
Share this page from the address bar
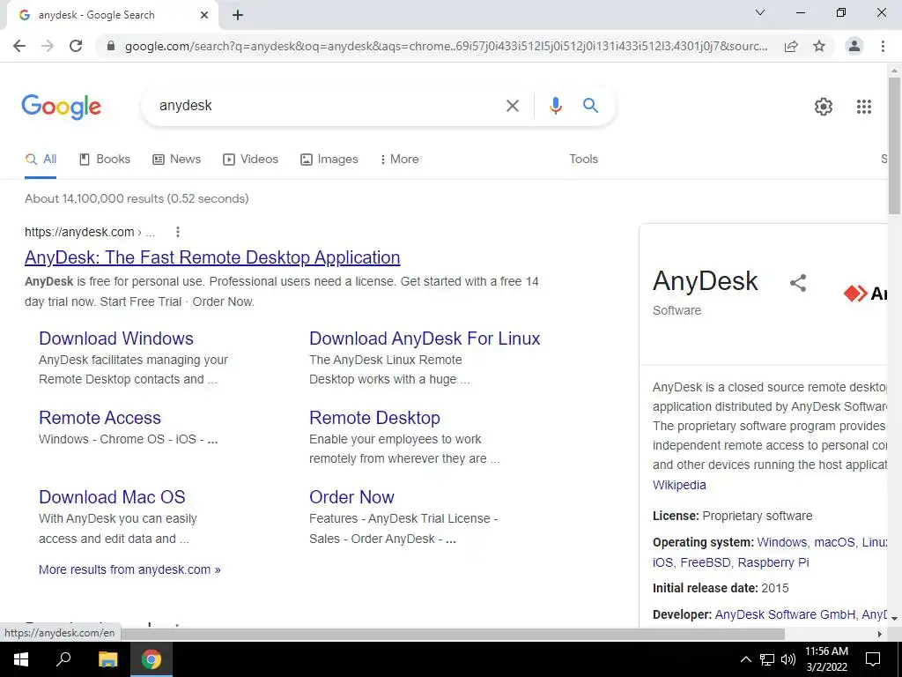791,46
